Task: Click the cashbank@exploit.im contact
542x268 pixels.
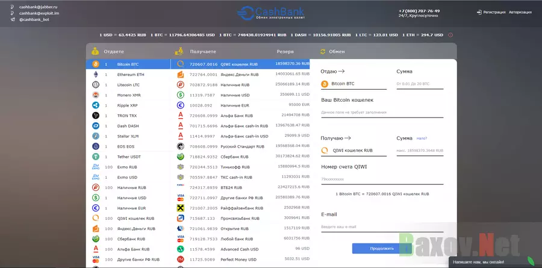Action: [x=39, y=13]
